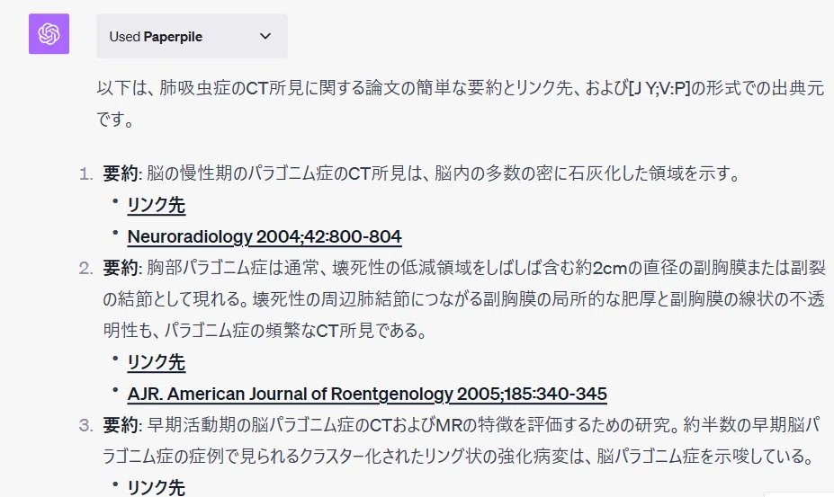834x497 pixels.
Task: Expand the Used Paperpile plugin box
Action: [x=192, y=36]
